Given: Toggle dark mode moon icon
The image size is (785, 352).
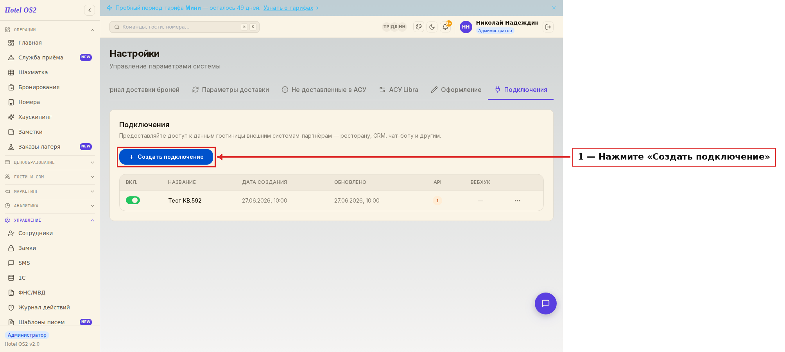Looking at the screenshot, I should 432,27.
